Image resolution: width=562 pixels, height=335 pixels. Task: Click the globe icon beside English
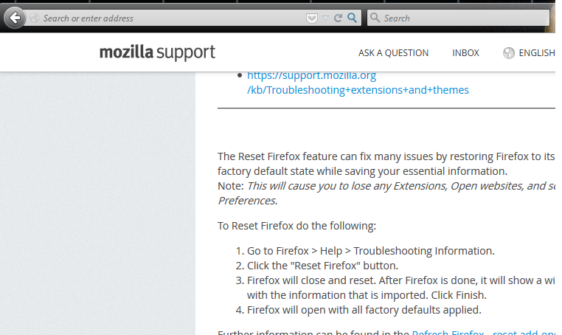click(x=508, y=53)
